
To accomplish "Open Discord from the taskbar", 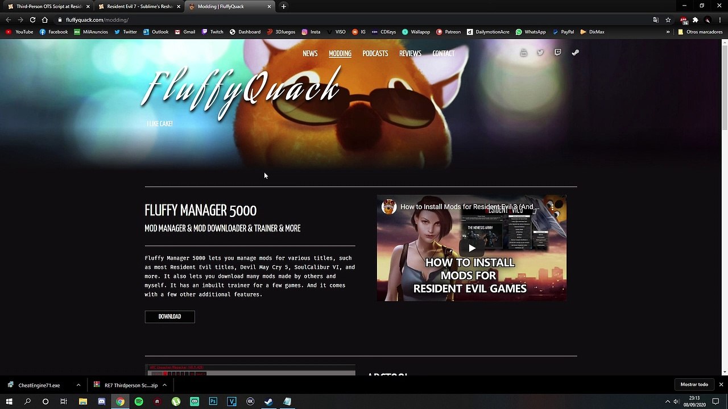I will pyautogui.click(x=101, y=402).
